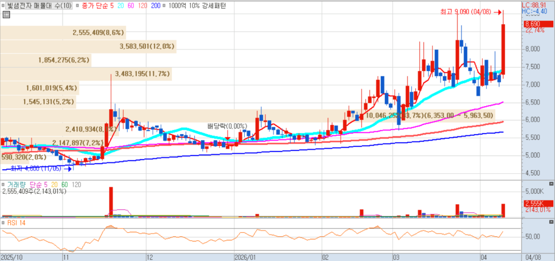Open the grid layout icon under the title
Screen dimensions: 555x261
[x=6, y=14]
